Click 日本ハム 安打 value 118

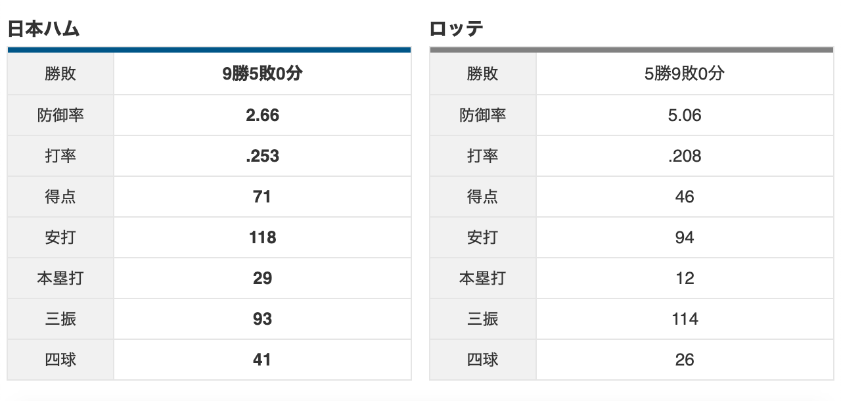pyautogui.click(x=262, y=237)
